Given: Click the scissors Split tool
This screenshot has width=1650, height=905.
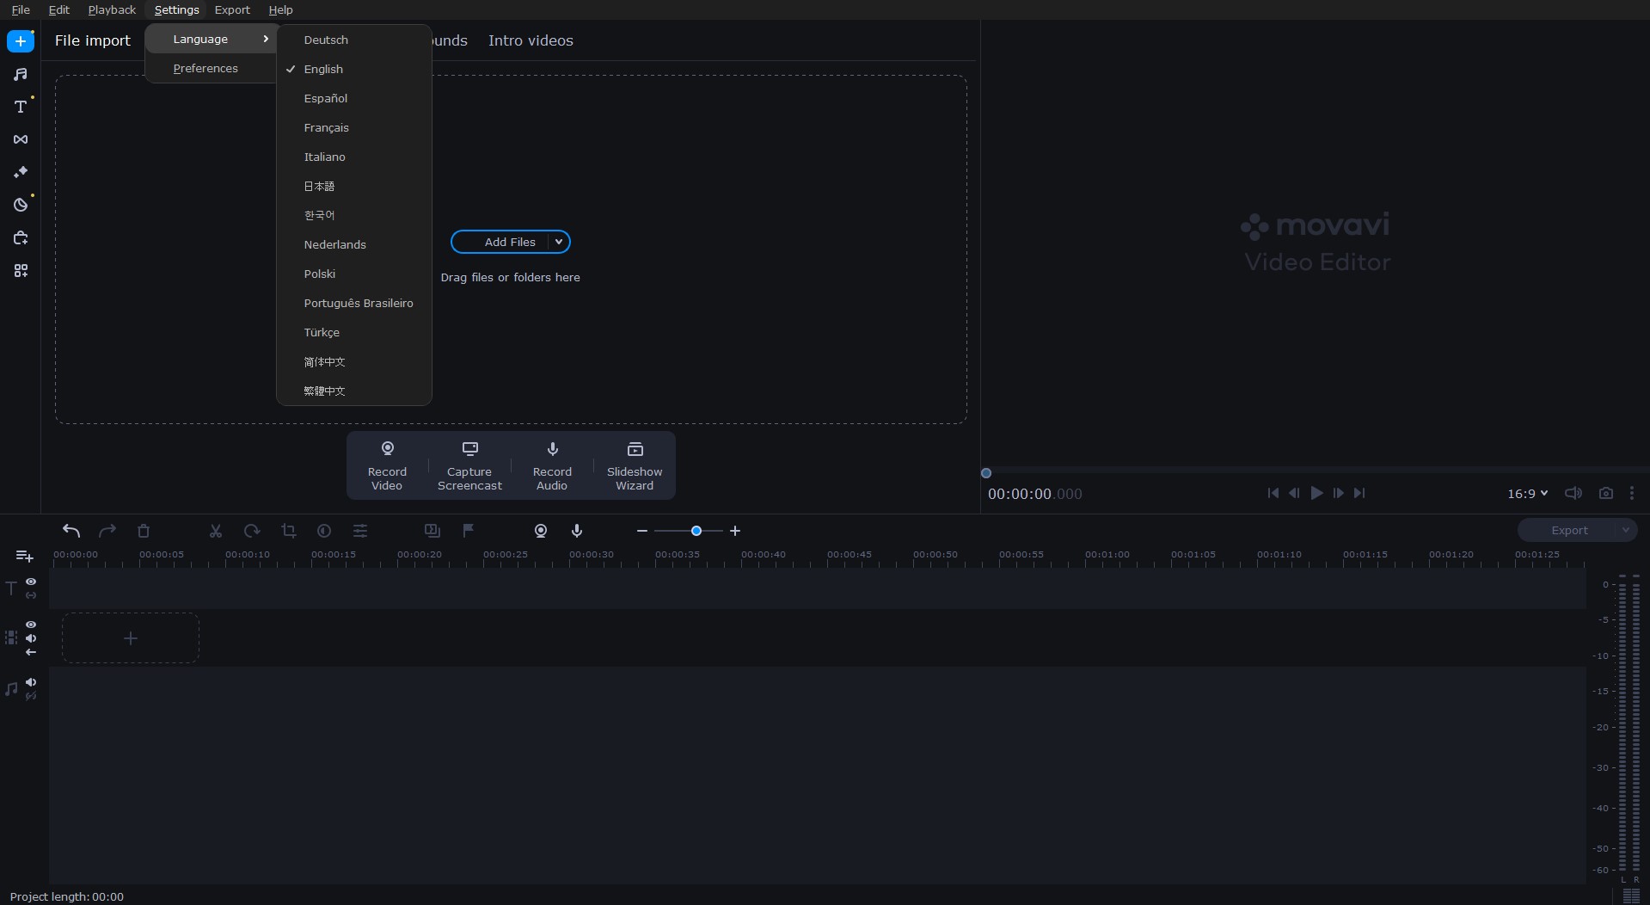Looking at the screenshot, I should tap(216, 531).
